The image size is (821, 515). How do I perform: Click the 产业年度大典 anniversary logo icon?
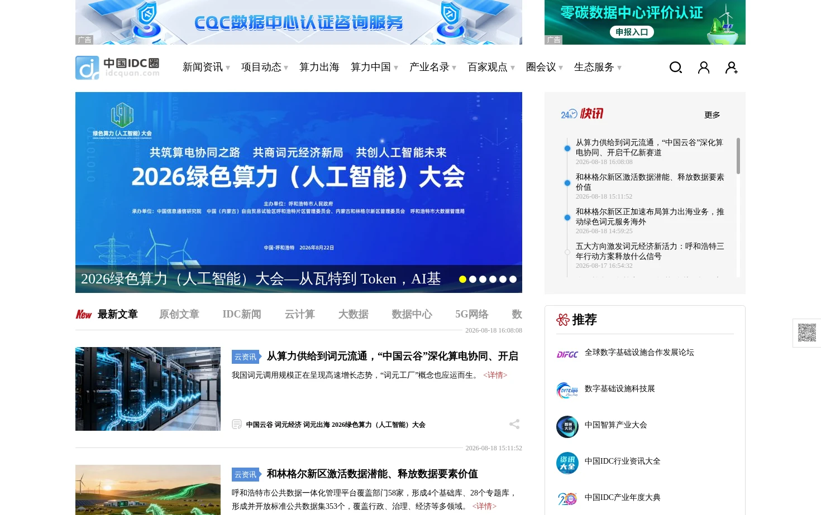tap(567, 499)
